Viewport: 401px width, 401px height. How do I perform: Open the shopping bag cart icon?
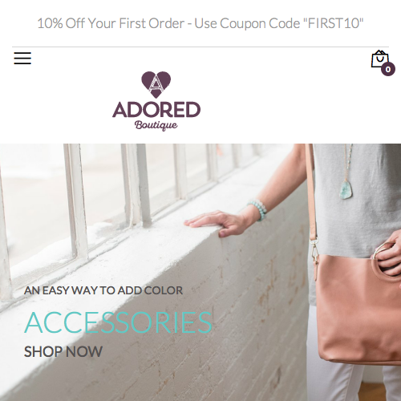pos(379,59)
